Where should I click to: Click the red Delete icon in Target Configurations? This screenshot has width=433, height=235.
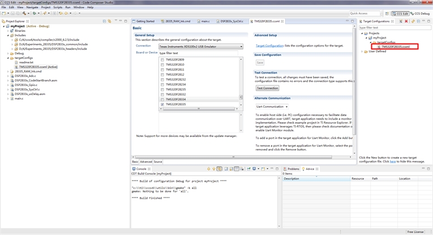406,22
